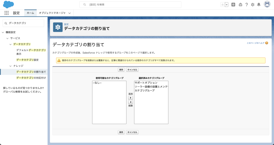
Task: Click the gear icon in page header
Action: (58, 27)
